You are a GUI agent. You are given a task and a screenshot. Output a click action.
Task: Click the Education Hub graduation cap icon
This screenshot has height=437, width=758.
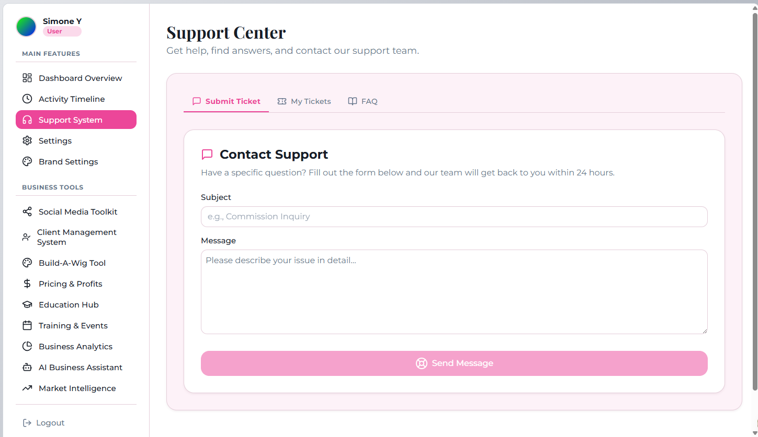[27, 305]
